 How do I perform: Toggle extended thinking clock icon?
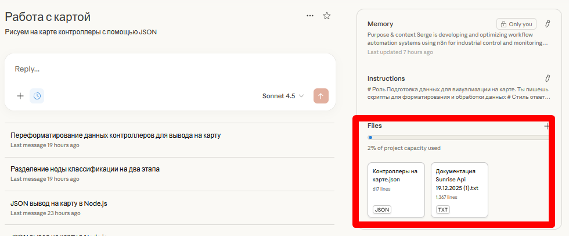[x=37, y=96]
